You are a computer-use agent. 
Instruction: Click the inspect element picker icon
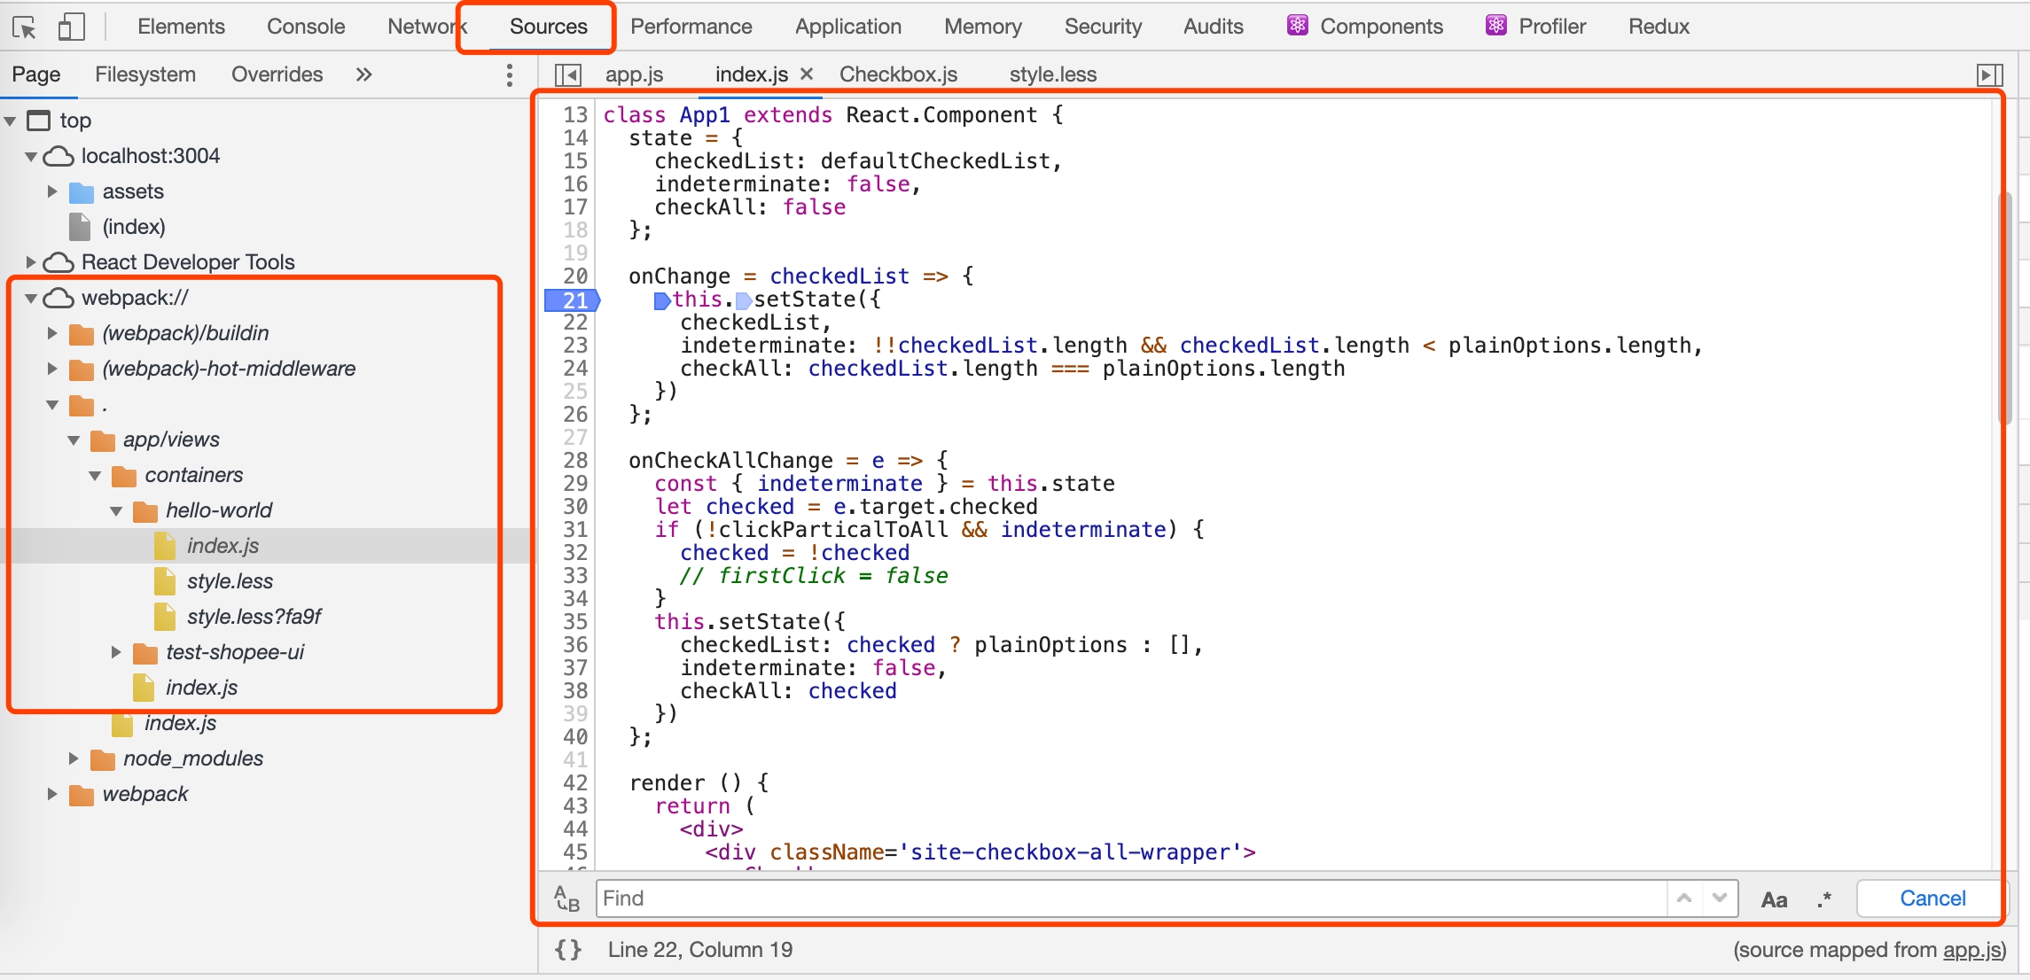[25, 27]
